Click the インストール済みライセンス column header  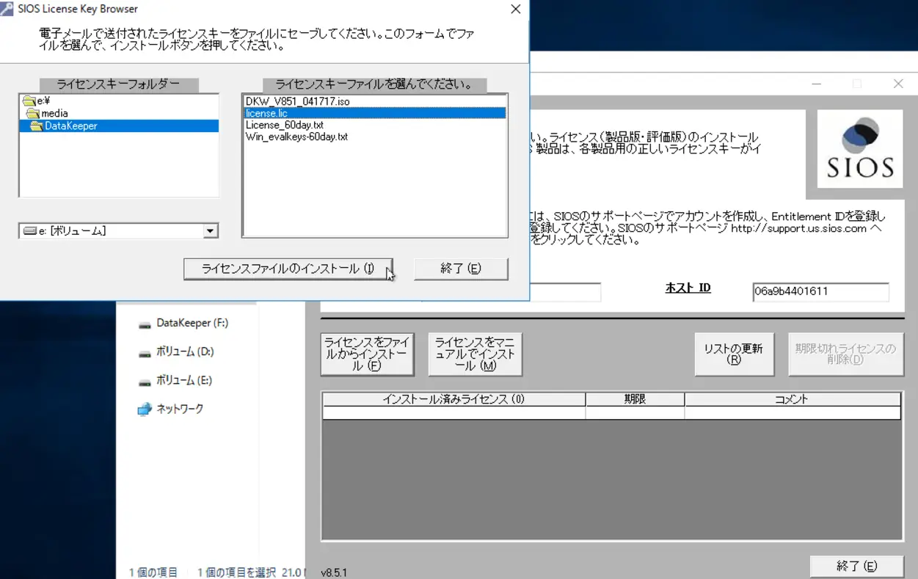tap(453, 400)
